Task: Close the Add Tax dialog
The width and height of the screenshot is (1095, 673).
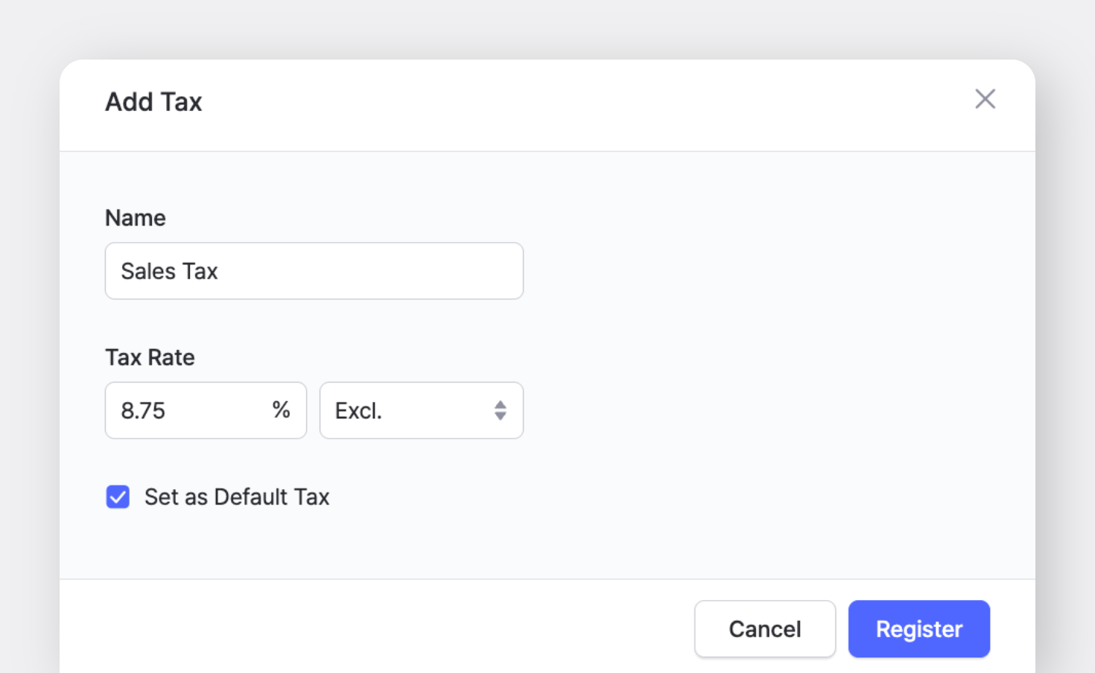Action: (985, 99)
